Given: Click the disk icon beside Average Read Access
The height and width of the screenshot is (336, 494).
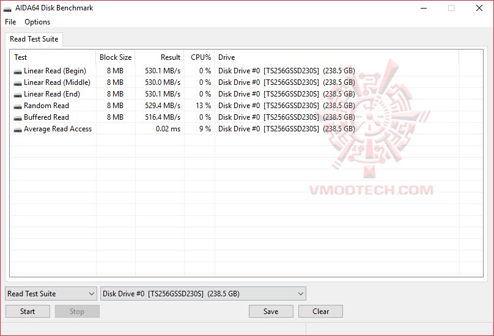Looking at the screenshot, I should tap(18, 130).
